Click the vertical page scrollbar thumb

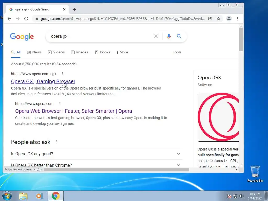click(x=241, y=40)
